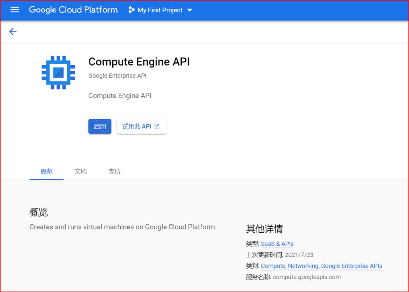
Task: Select the 概览 tab
Action: (46, 171)
